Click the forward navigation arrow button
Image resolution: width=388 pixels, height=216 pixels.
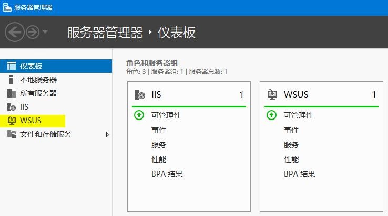pyautogui.click(x=33, y=33)
